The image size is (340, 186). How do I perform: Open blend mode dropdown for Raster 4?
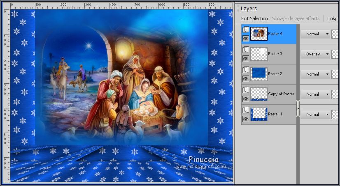315,34
